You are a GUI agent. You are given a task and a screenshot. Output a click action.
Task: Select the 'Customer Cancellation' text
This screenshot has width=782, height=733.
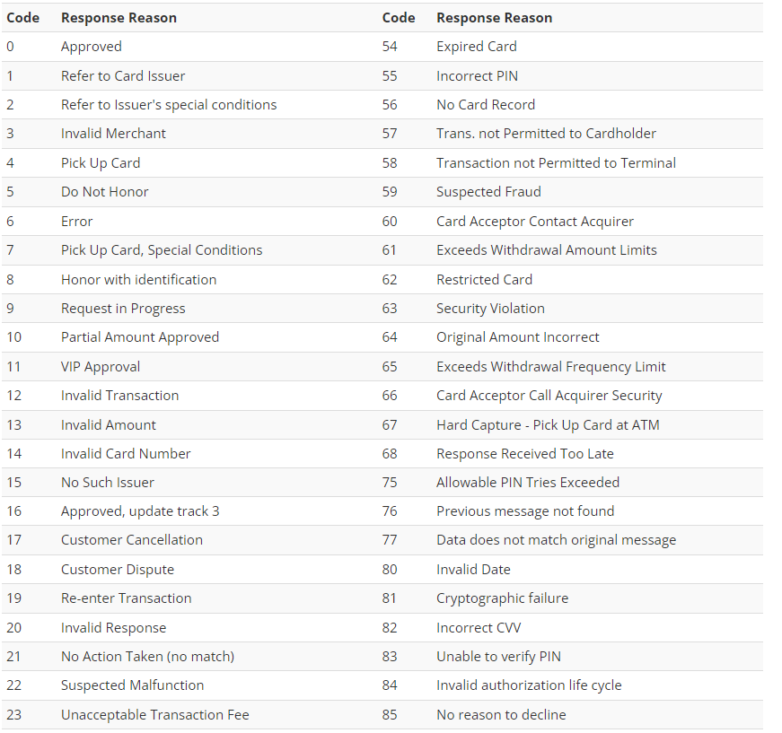coord(132,540)
